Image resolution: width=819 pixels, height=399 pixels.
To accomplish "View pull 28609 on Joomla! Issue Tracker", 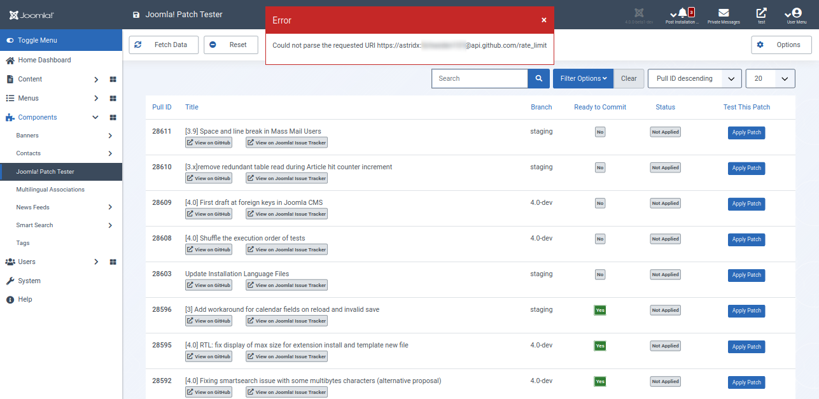I will point(286,214).
